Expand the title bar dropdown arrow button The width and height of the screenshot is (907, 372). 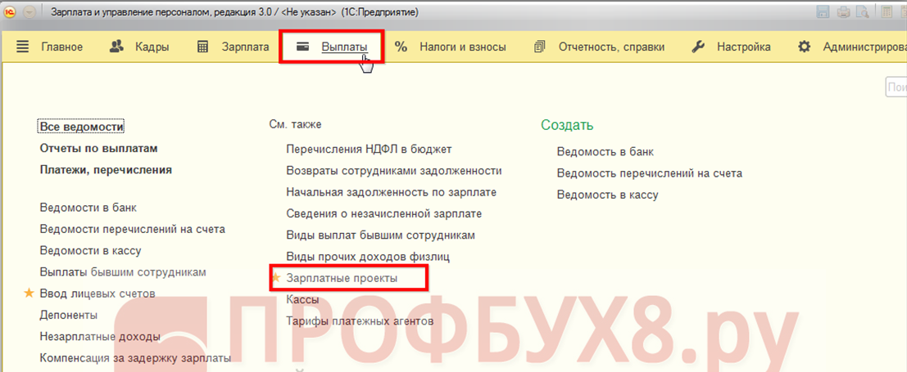coord(30,11)
